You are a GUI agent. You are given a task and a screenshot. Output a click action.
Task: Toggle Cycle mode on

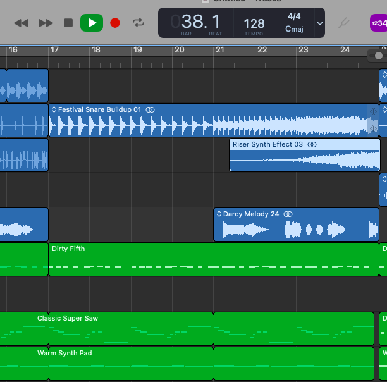pos(138,23)
